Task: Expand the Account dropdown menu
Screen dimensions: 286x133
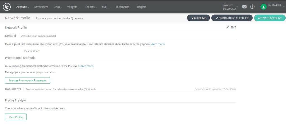Action: pos(23,7)
